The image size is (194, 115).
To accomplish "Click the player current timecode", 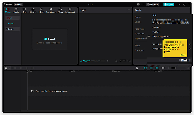I will point(85,61).
